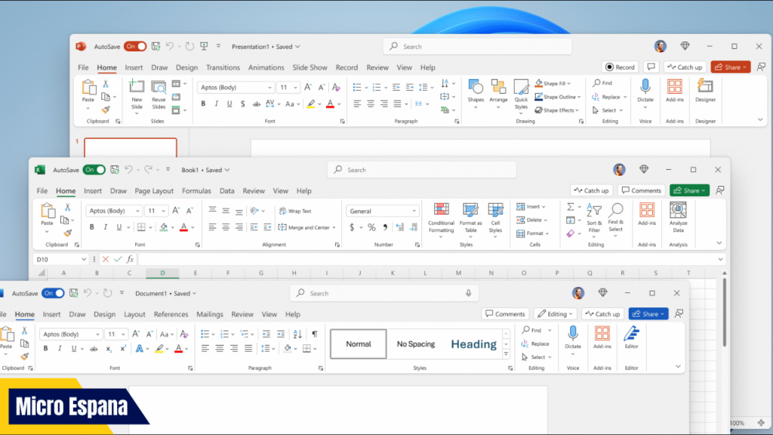Click Wrap Text in Excel
This screenshot has width=773, height=435.
pos(295,211)
